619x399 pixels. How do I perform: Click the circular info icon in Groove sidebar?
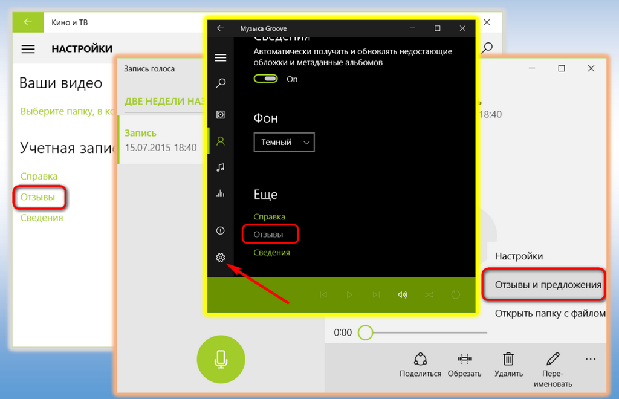221,230
